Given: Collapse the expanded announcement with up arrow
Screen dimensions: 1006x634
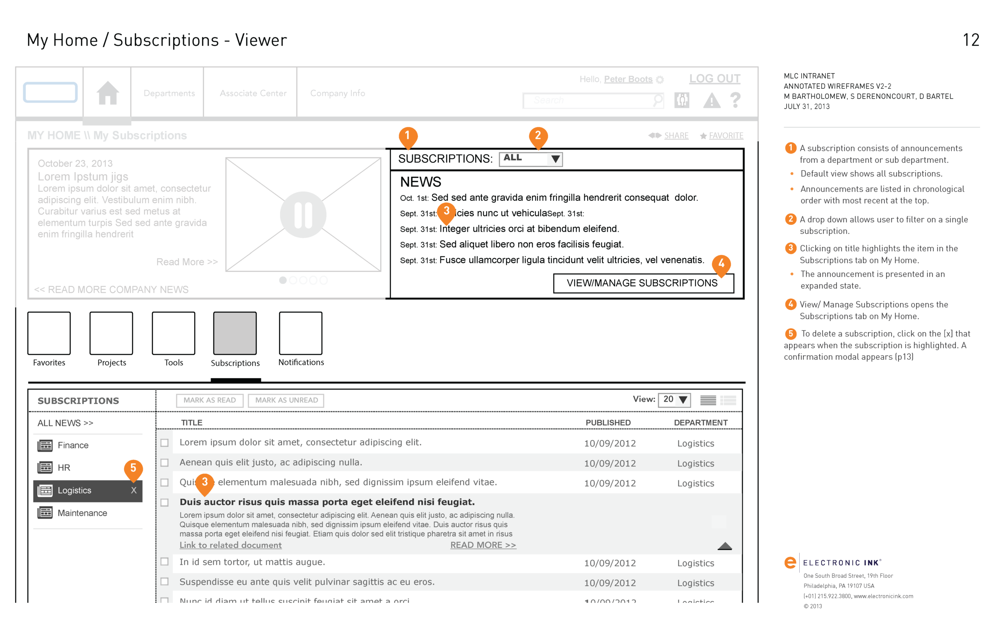Looking at the screenshot, I should [x=724, y=546].
